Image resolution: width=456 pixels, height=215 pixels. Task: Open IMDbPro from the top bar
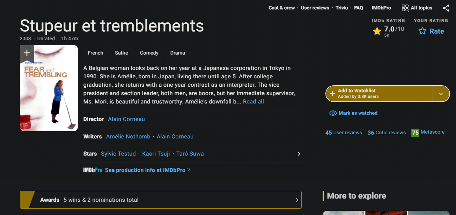point(381,8)
